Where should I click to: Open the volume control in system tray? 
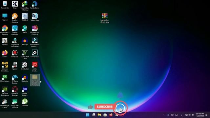190,115
